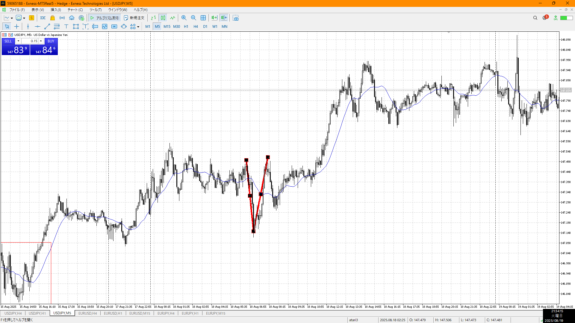
Task: Select the text label tool
Action: tap(85, 27)
